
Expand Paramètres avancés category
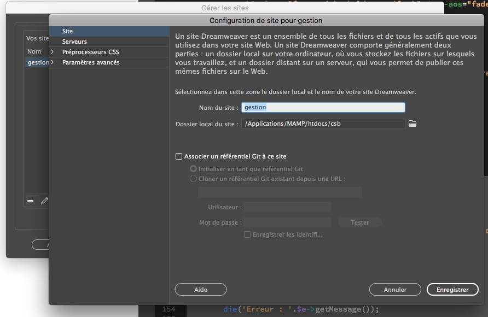click(53, 62)
